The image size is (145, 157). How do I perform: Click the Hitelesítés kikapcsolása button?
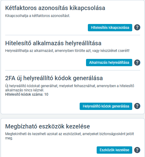110,28
